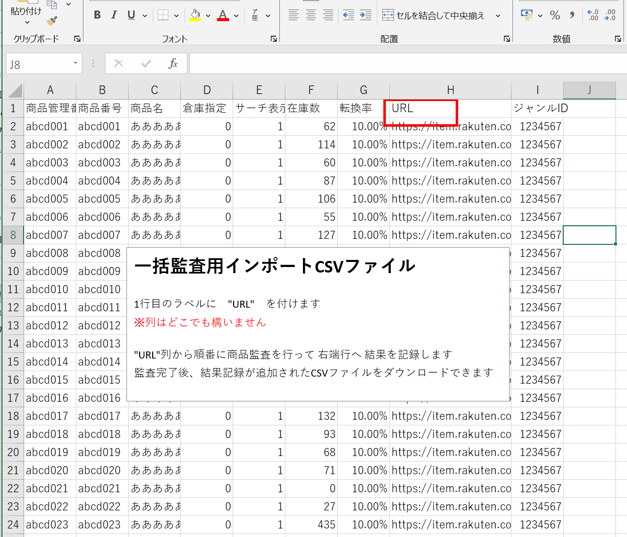The height and width of the screenshot is (537, 627).
Task: Click the 貼り付け paste button
Action: [26, 11]
